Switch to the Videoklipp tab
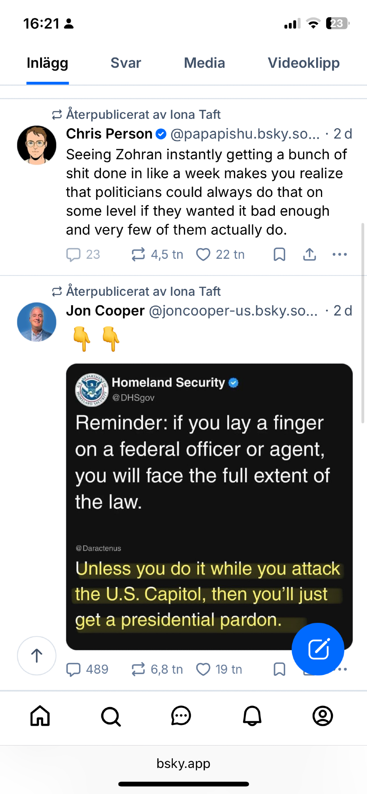The width and height of the screenshot is (367, 794). 303,63
